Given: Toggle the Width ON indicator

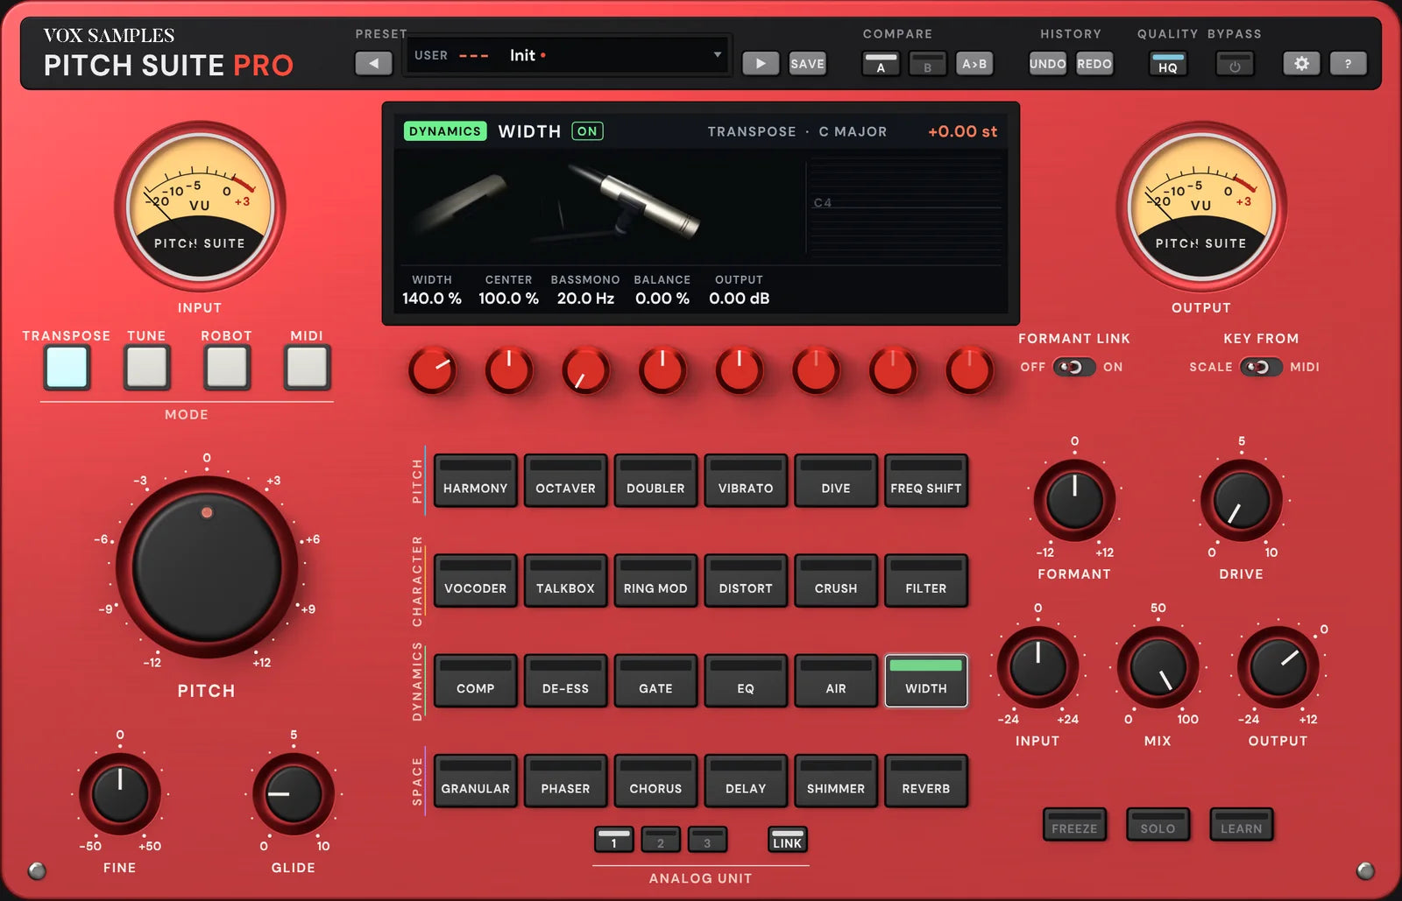Looking at the screenshot, I should pos(587,131).
